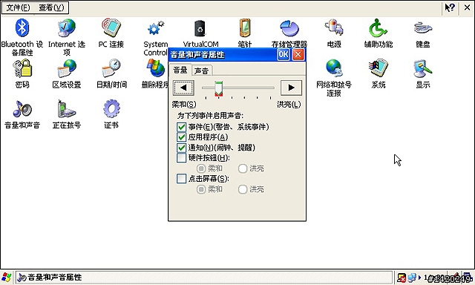Uncheck the 应用程序(A) checkbox

(181, 137)
